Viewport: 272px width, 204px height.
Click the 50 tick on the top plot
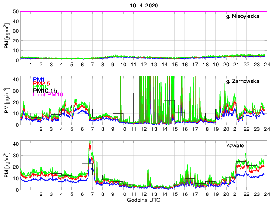[16, 11]
